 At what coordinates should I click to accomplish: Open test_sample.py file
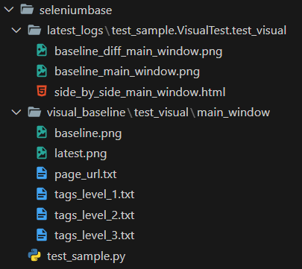(86, 256)
